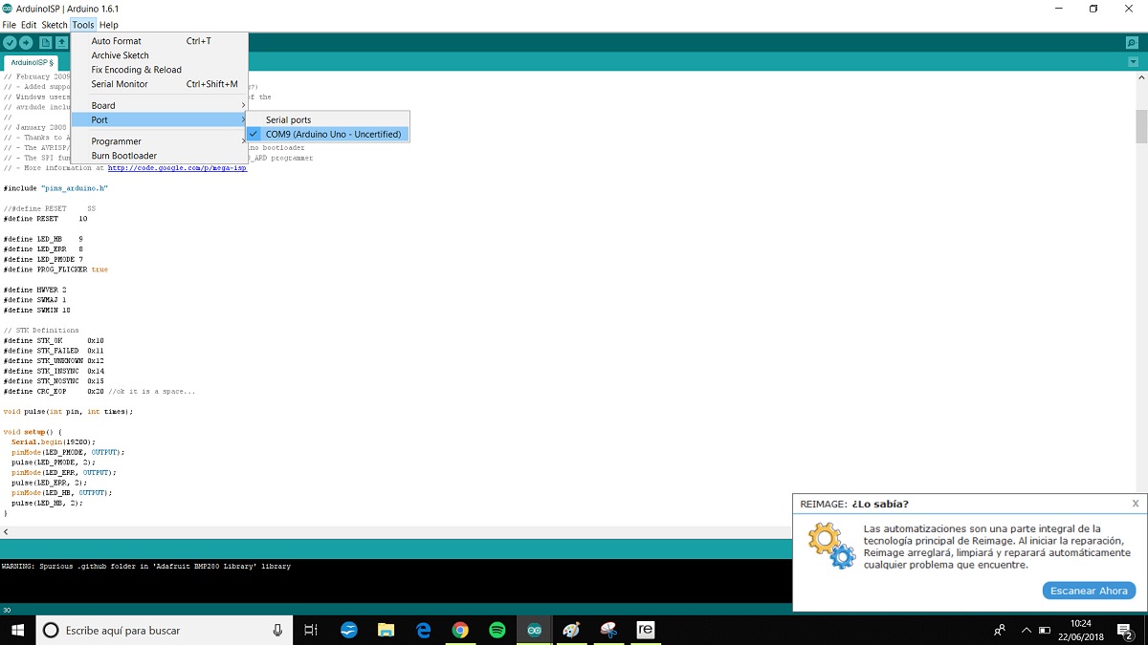Open the File menu
The image size is (1148, 645).
tap(10, 25)
